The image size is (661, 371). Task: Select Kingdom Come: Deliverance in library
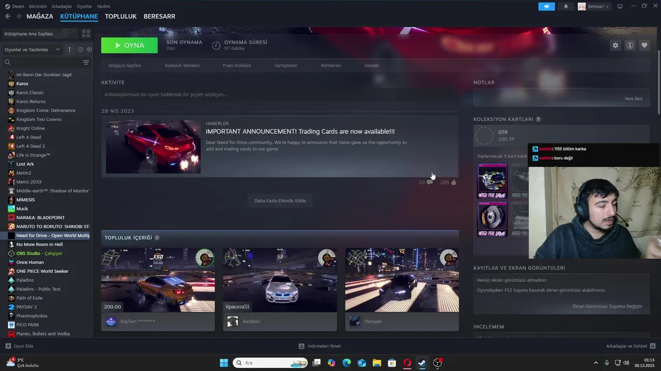45,110
